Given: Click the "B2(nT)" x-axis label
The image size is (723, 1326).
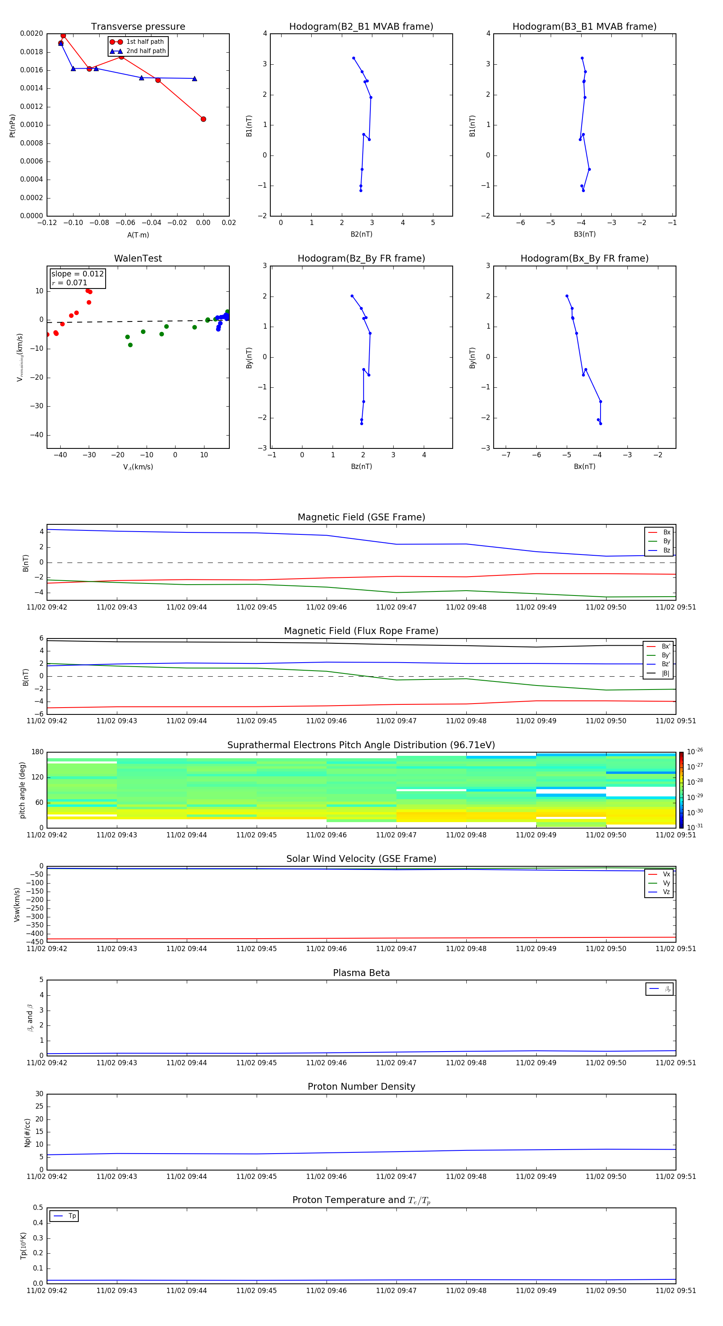Looking at the screenshot, I should click(361, 234).
